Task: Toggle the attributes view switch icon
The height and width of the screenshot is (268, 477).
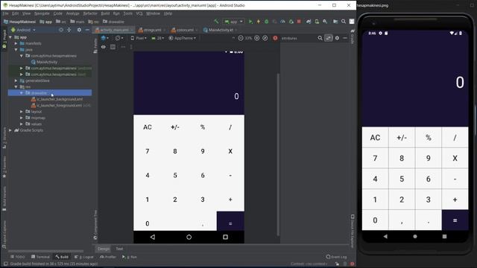Action: click(x=329, y=38)
